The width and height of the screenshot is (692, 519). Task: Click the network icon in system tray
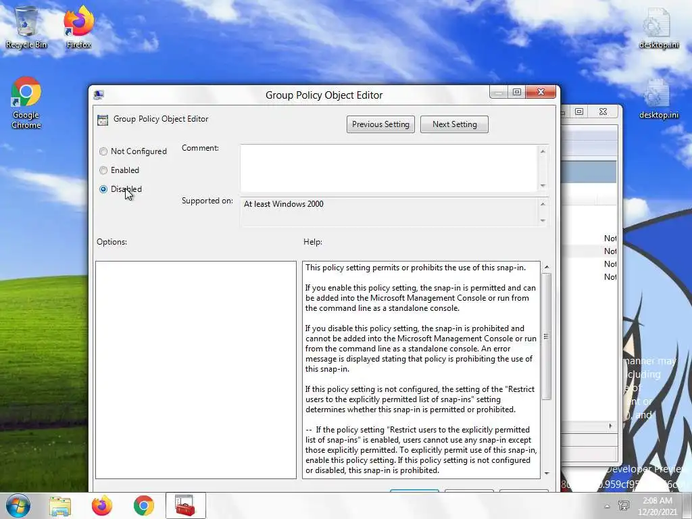[x=624, y=505]
